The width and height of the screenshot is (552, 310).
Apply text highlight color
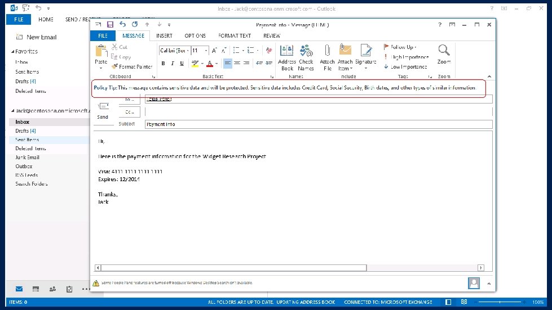point(195,64)
